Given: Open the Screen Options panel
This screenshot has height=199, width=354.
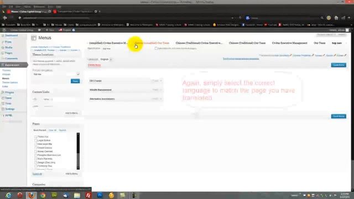Looking at the screenshot, I should 326,34.
